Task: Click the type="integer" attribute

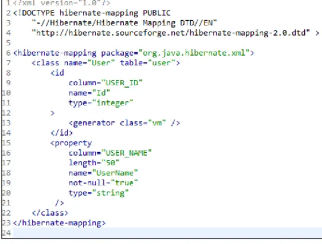Action: (x=101, y=103)
